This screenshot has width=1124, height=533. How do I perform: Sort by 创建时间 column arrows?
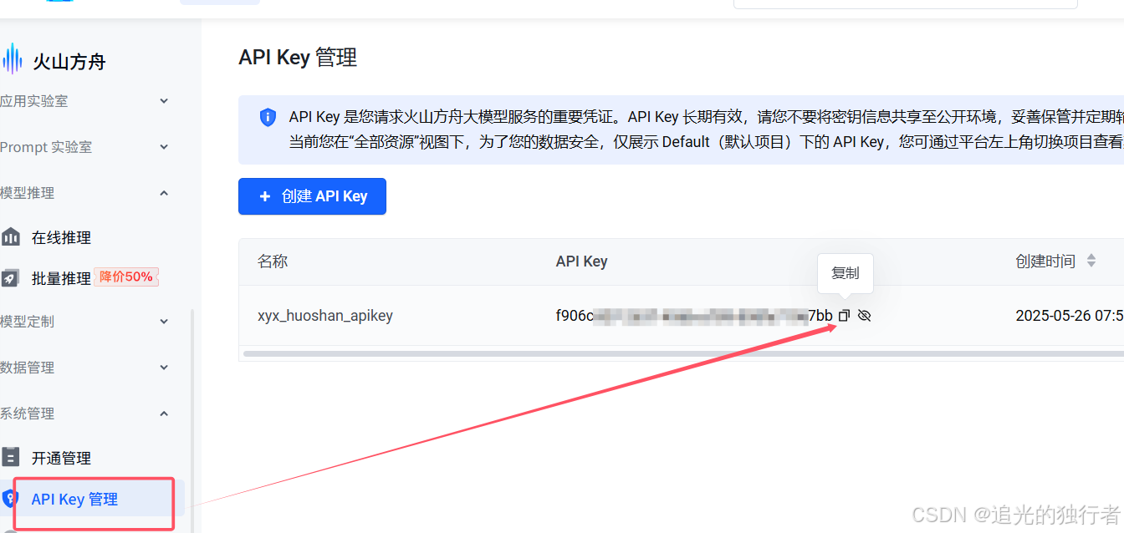[x=1091, y=261]
